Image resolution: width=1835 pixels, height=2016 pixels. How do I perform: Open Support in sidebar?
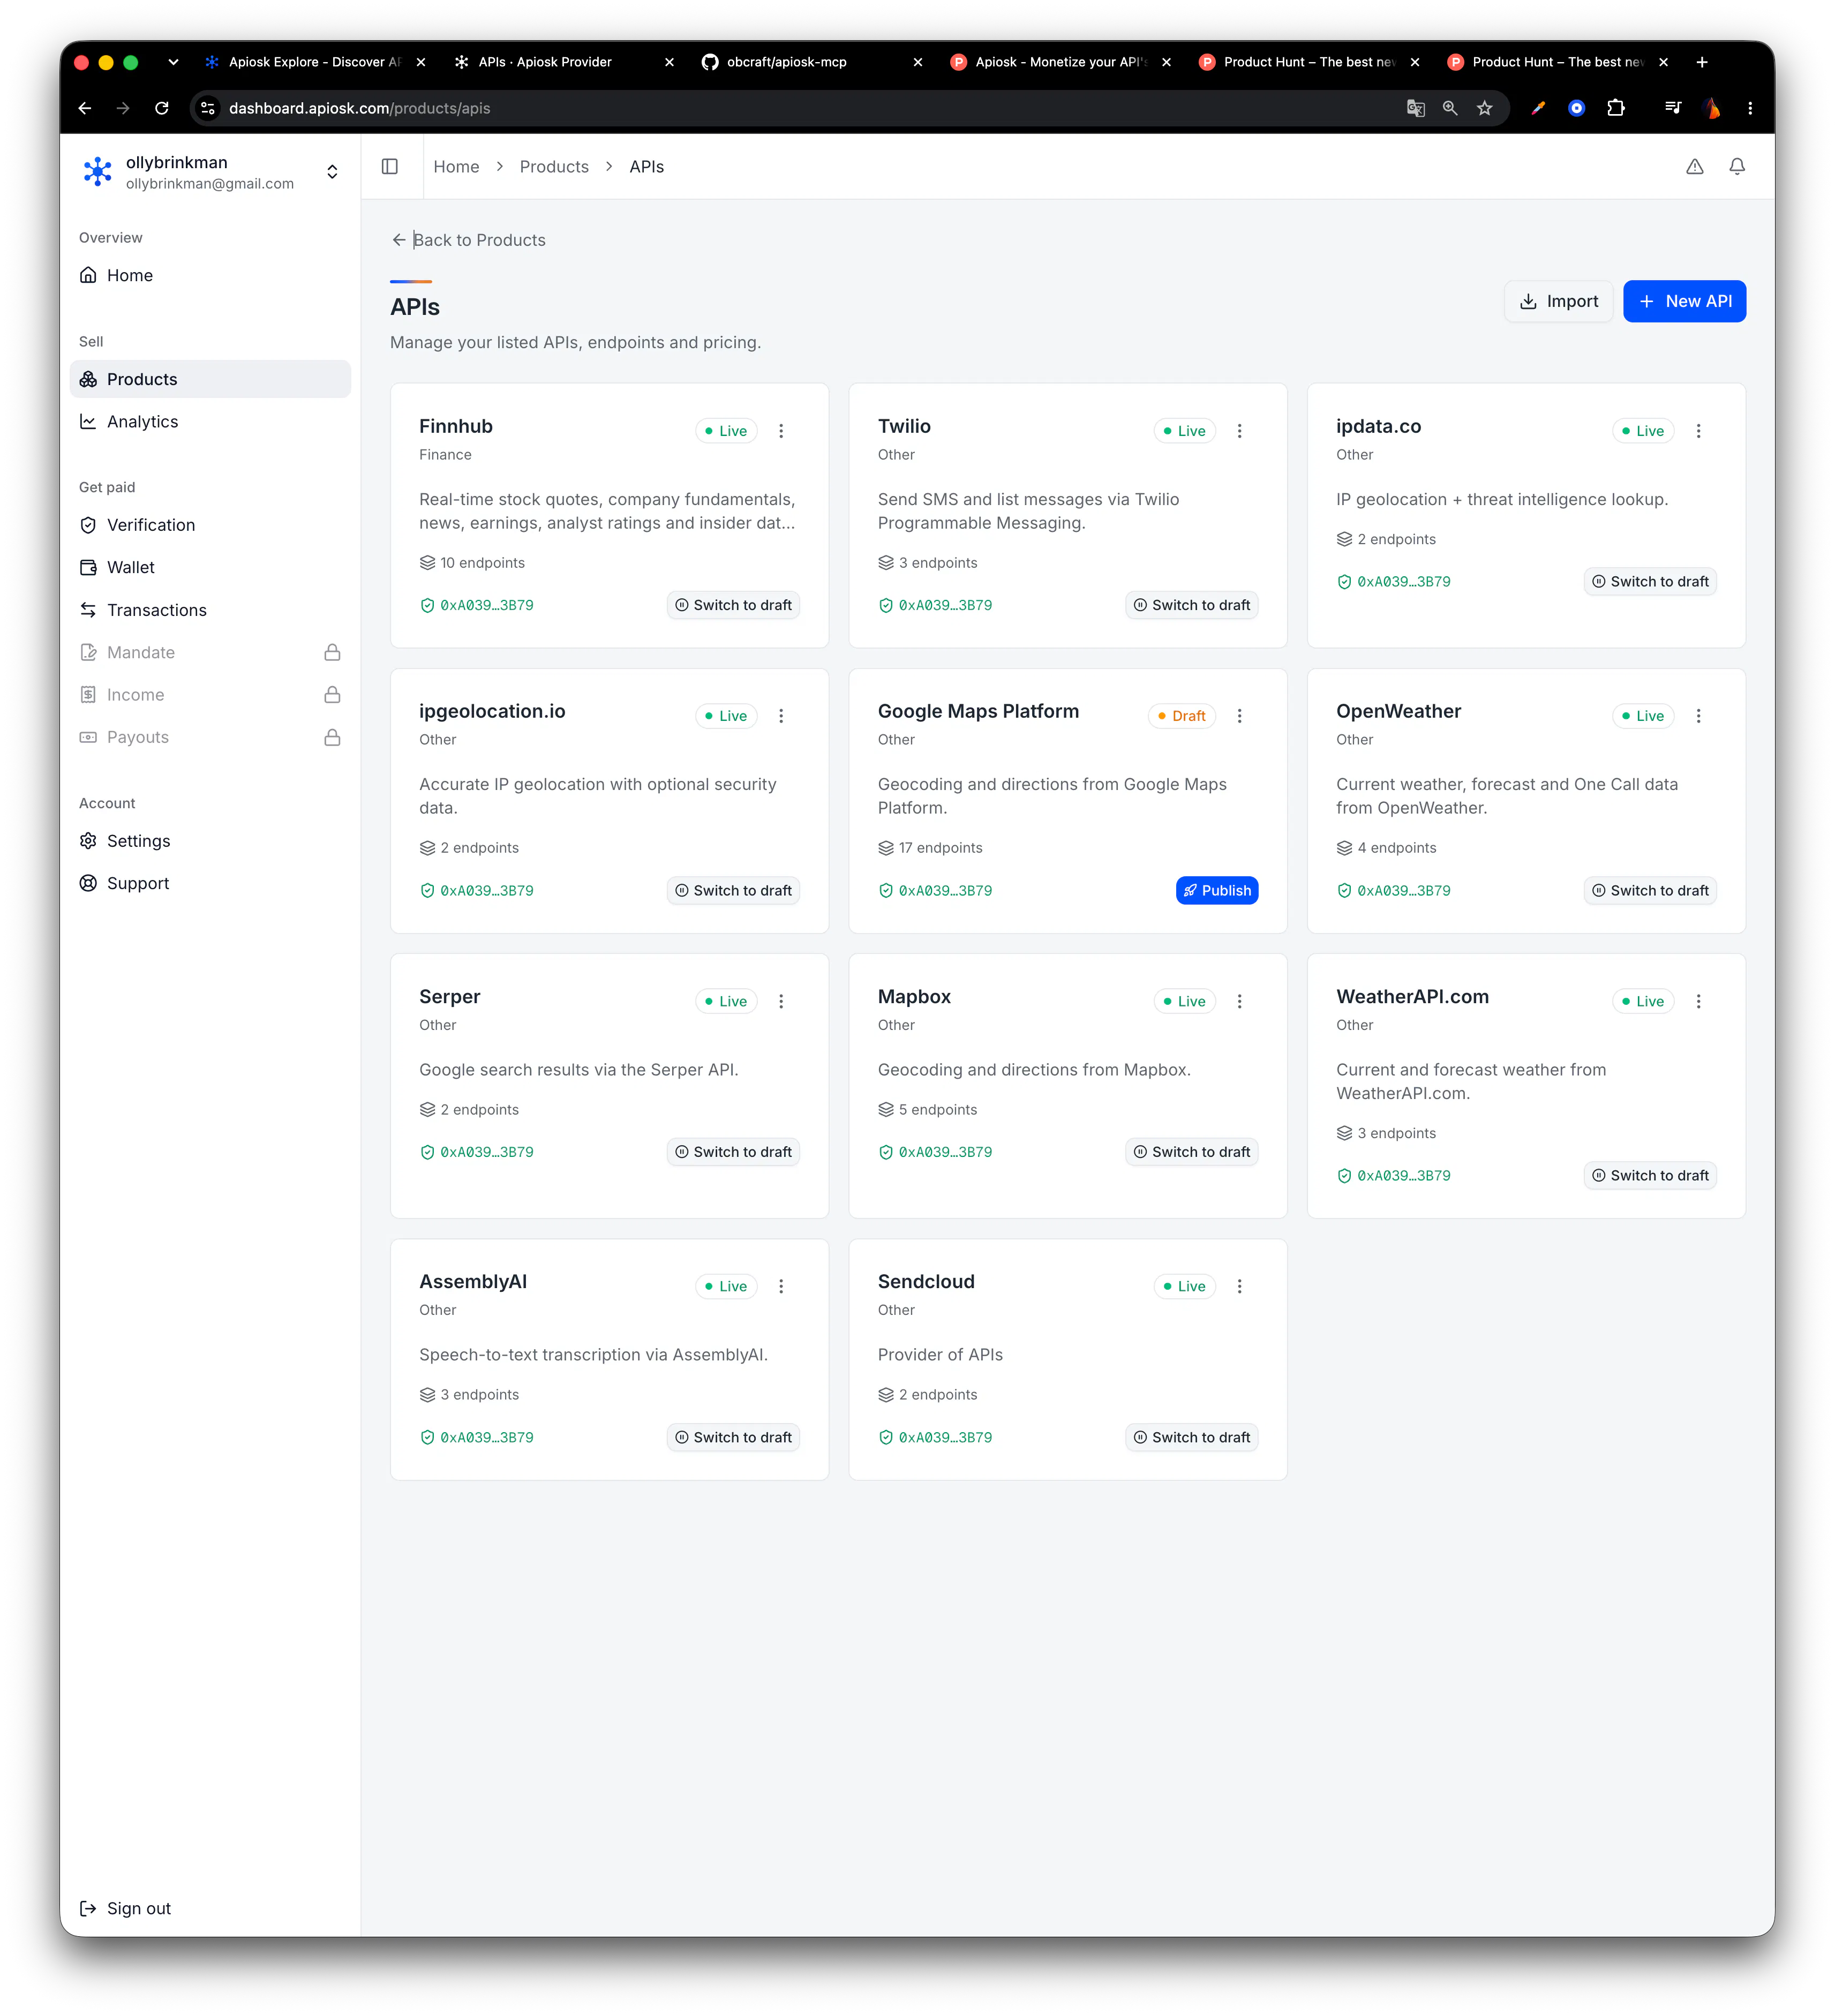[x=210, y=883]
